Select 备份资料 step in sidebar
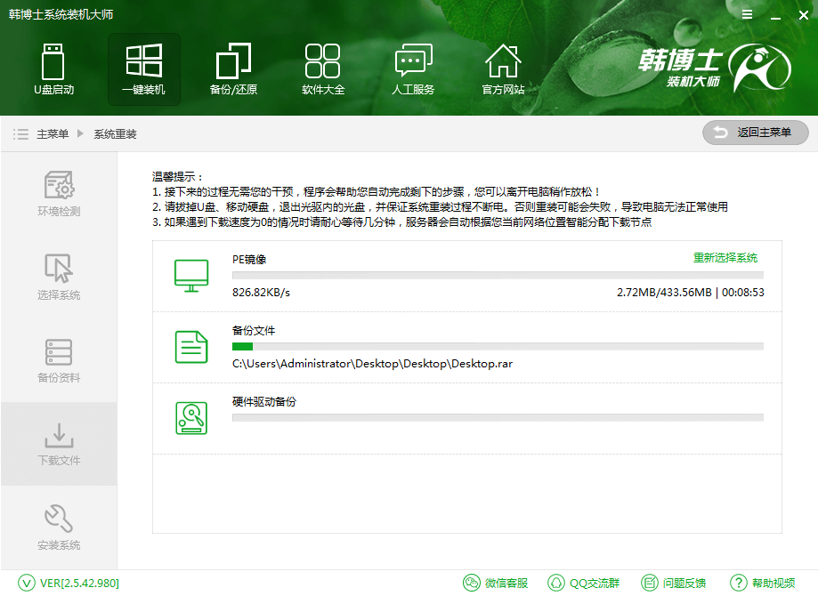This screenshot has height=596, width=818. (59, 360)
